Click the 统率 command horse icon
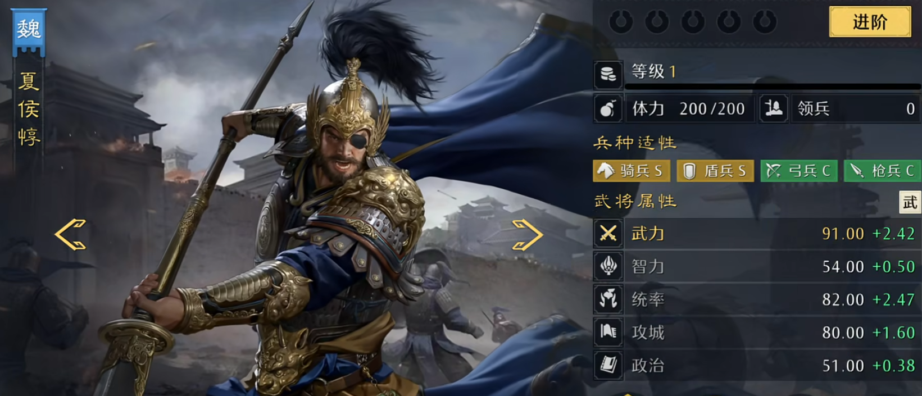 [608, 299]
